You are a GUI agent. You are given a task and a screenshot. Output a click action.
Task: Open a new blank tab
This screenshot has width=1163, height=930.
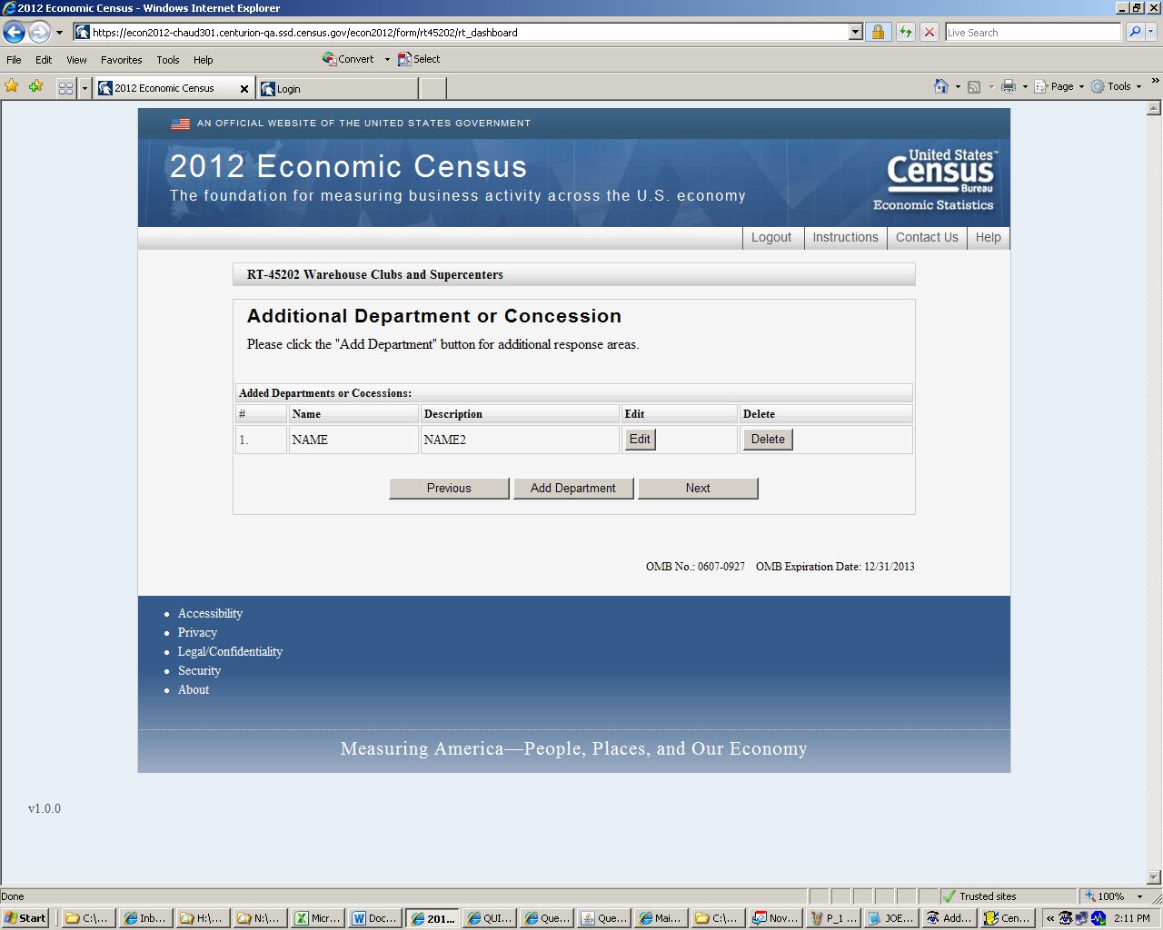pyautogui.click(x=433, y=88)
